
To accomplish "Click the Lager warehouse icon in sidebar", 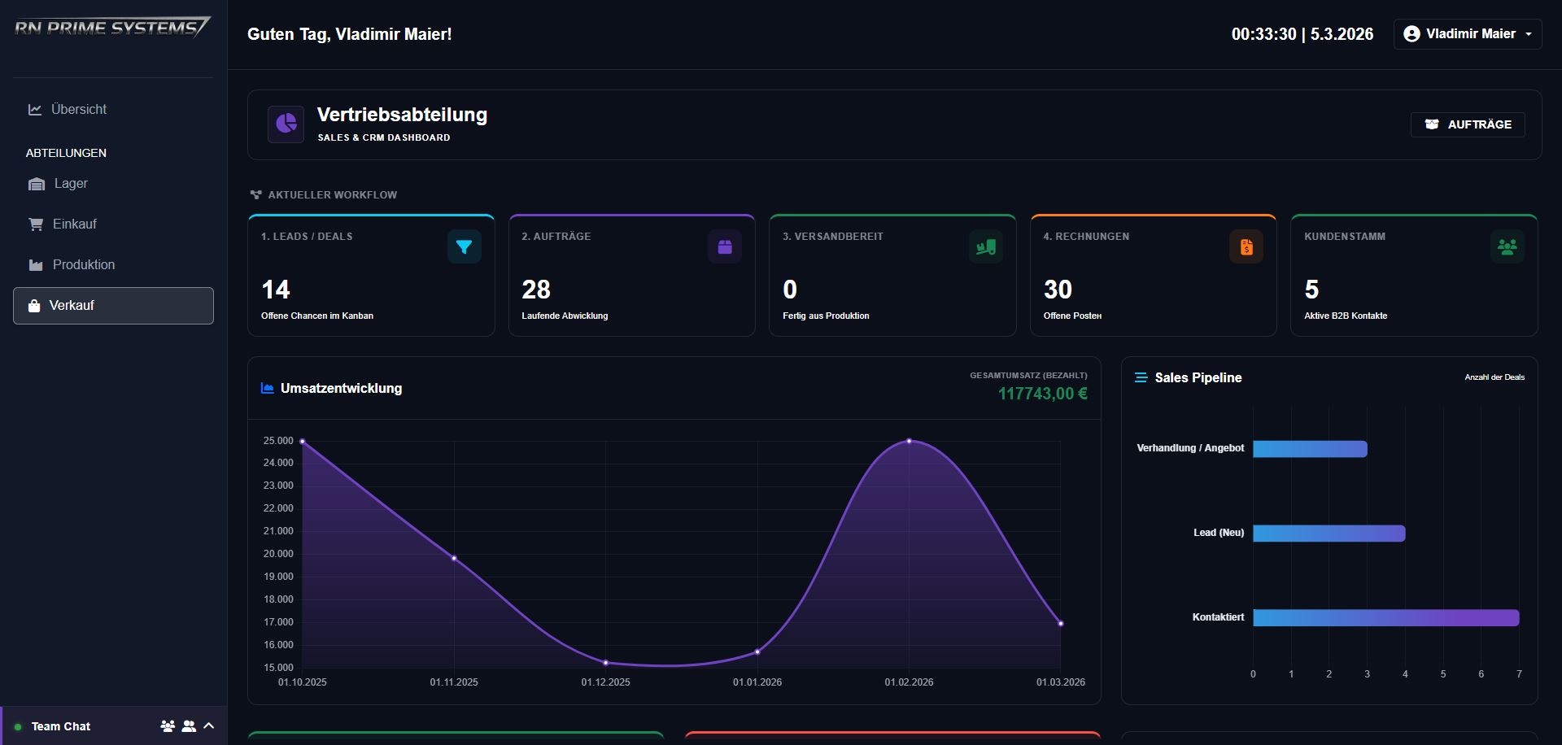I will point(37,184).
